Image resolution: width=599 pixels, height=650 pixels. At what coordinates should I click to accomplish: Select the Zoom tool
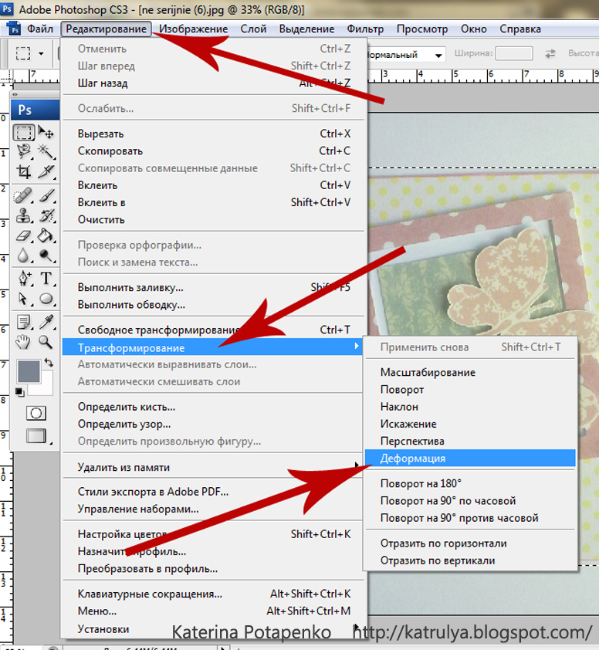click(x=46, y=342)
